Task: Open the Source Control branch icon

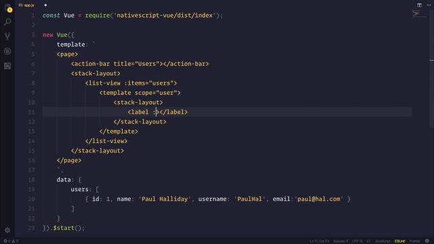Action: tap(7, 36)
